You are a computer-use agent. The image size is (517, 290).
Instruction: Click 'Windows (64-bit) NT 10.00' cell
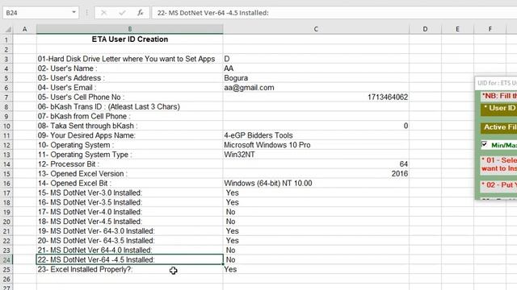tap(316, 183)
